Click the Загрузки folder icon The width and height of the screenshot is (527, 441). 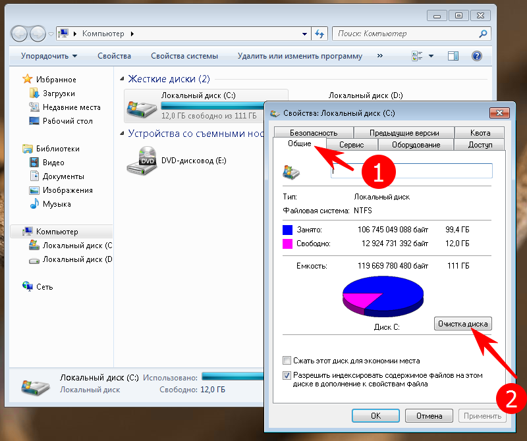34,93
